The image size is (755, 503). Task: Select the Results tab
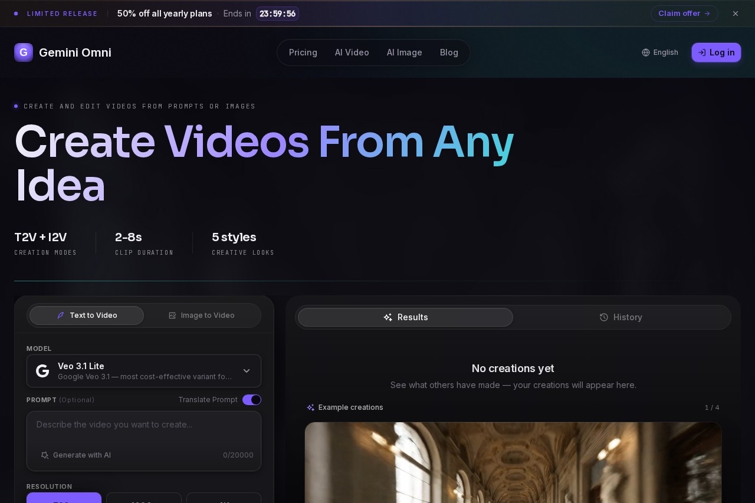click(x=405, y=317)
